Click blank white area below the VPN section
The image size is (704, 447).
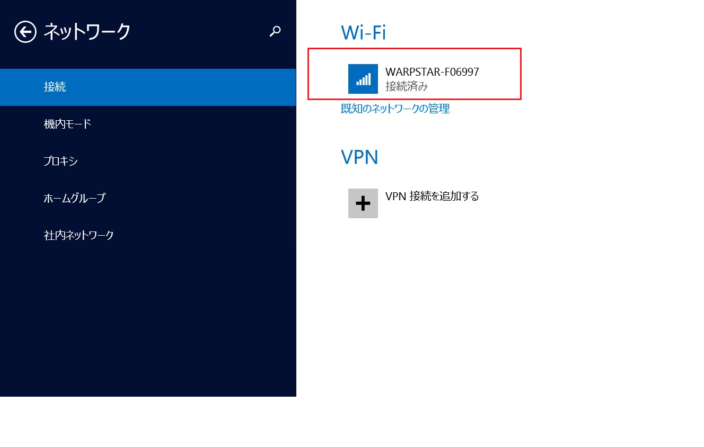point(477,318)
